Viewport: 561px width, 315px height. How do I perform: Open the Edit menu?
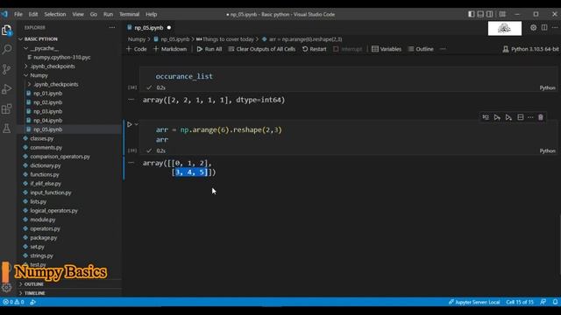tap(33, 14)
